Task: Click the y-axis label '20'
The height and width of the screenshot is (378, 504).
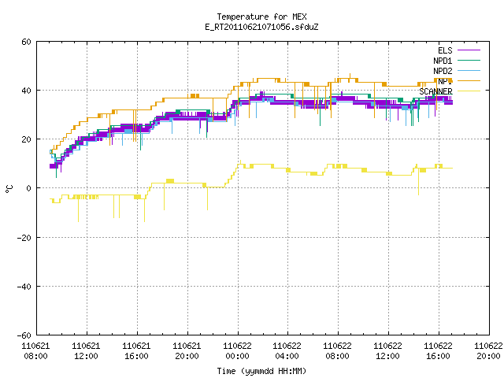Action: 26,139
